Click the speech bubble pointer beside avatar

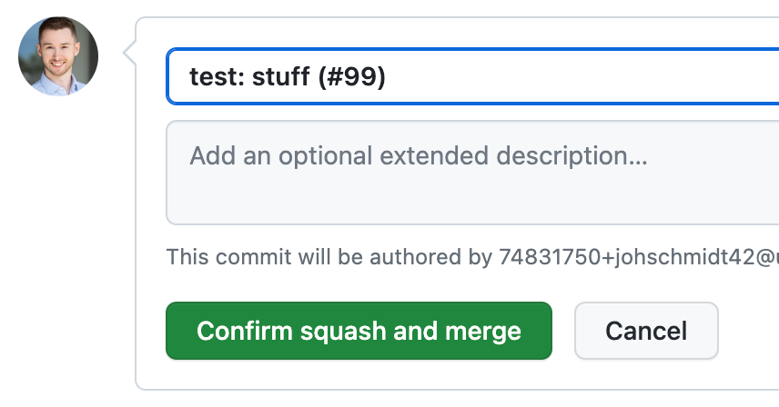pyautogui.click(x=129, y=56)
